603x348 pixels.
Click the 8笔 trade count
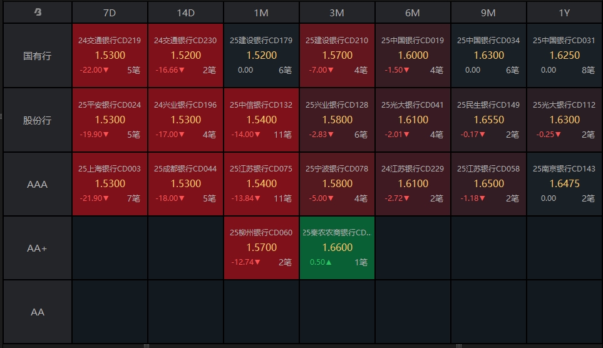pos(588,70)
